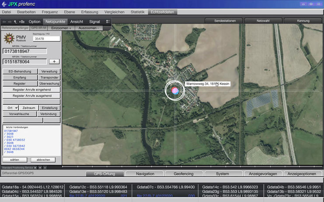Switch to the Anzeigevorlagen tab
This screenshot has width=324, height=202.
(x=263, y=174)
